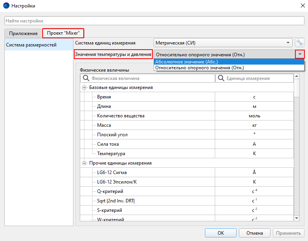Image resolution: width=308 pixels, height=241 pixels.
Task: Click the search icon in unit filter
Action: 221,78
